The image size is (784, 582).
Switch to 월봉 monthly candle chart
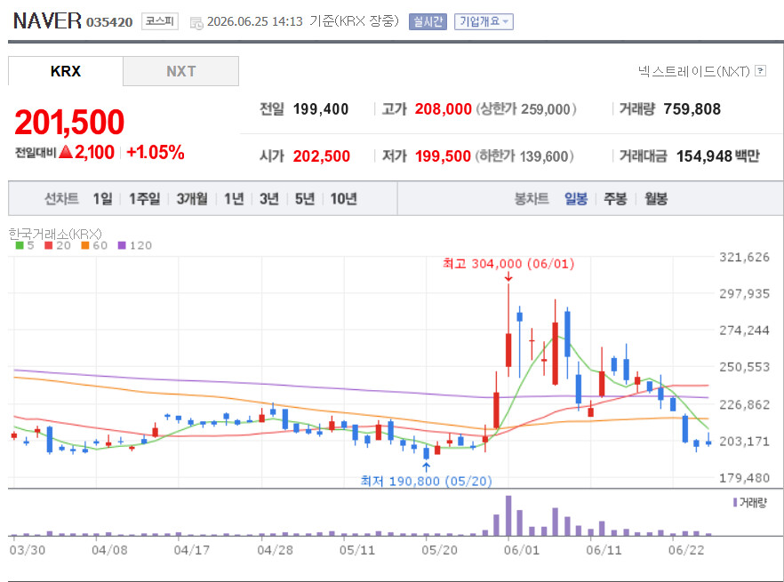[x=655, y=198]
